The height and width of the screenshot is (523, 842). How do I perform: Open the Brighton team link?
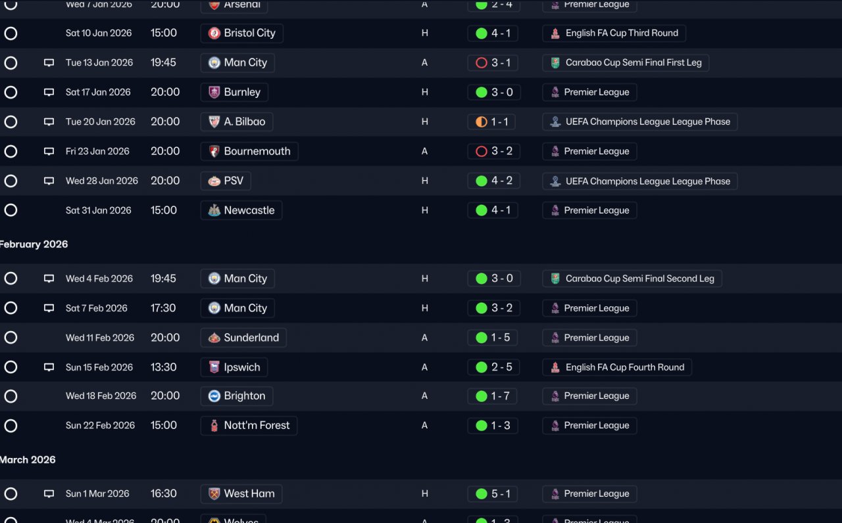tap(237, 396)
